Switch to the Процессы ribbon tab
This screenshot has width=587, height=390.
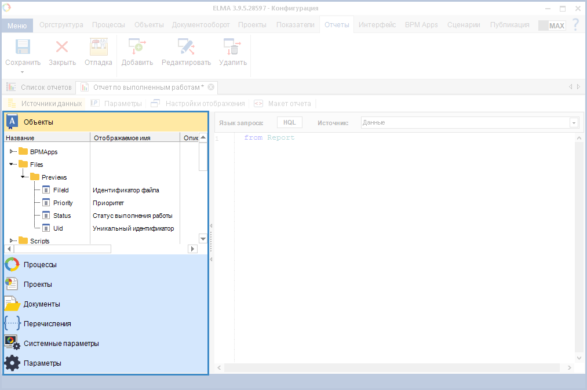pos(108,25)
